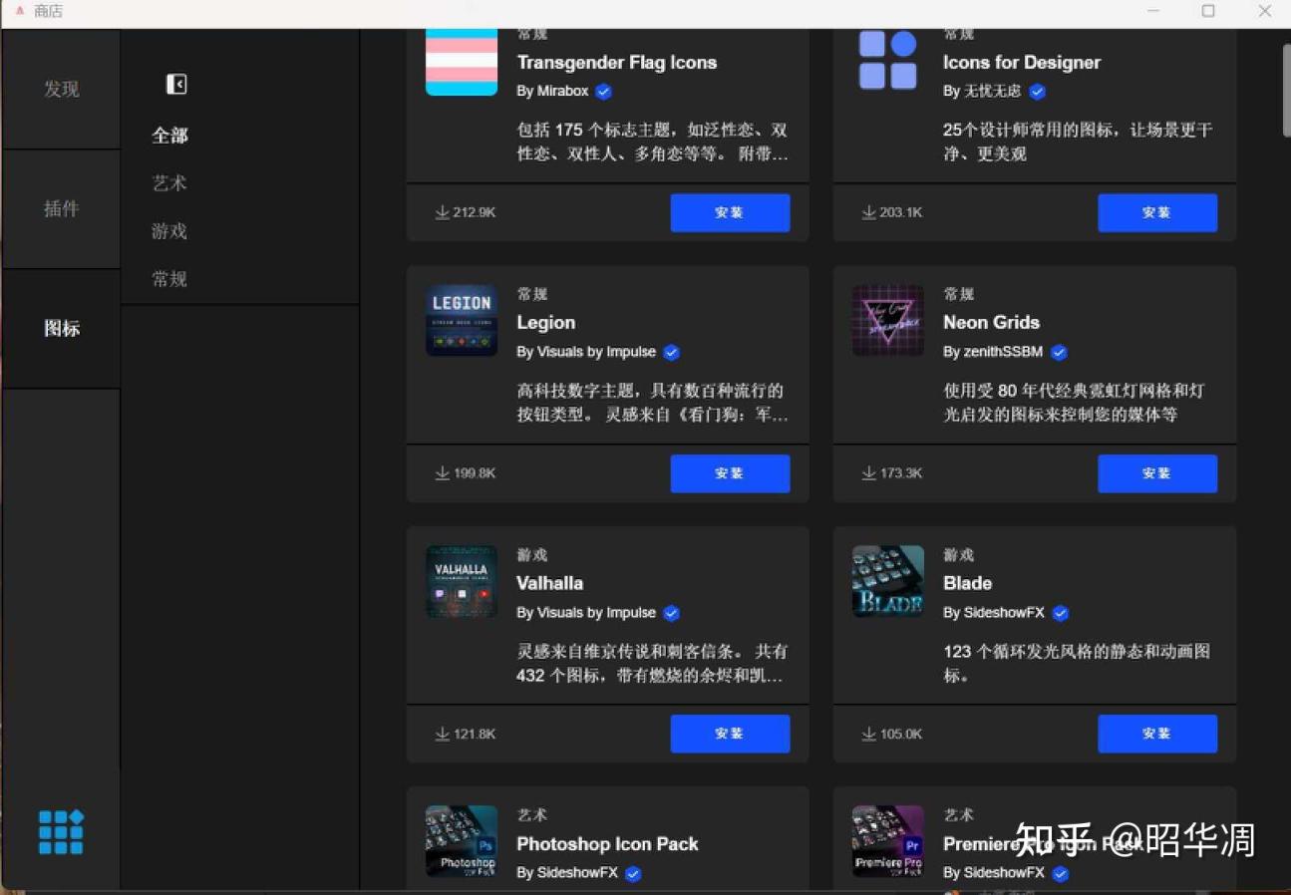The image size is (1291, 895).
Task: Click the 游戏 tag above Valhalla
Action: click(532, 555)
